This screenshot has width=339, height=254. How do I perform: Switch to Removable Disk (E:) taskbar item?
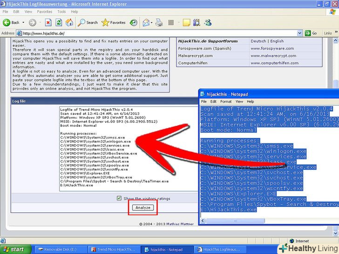coord(59,249)
